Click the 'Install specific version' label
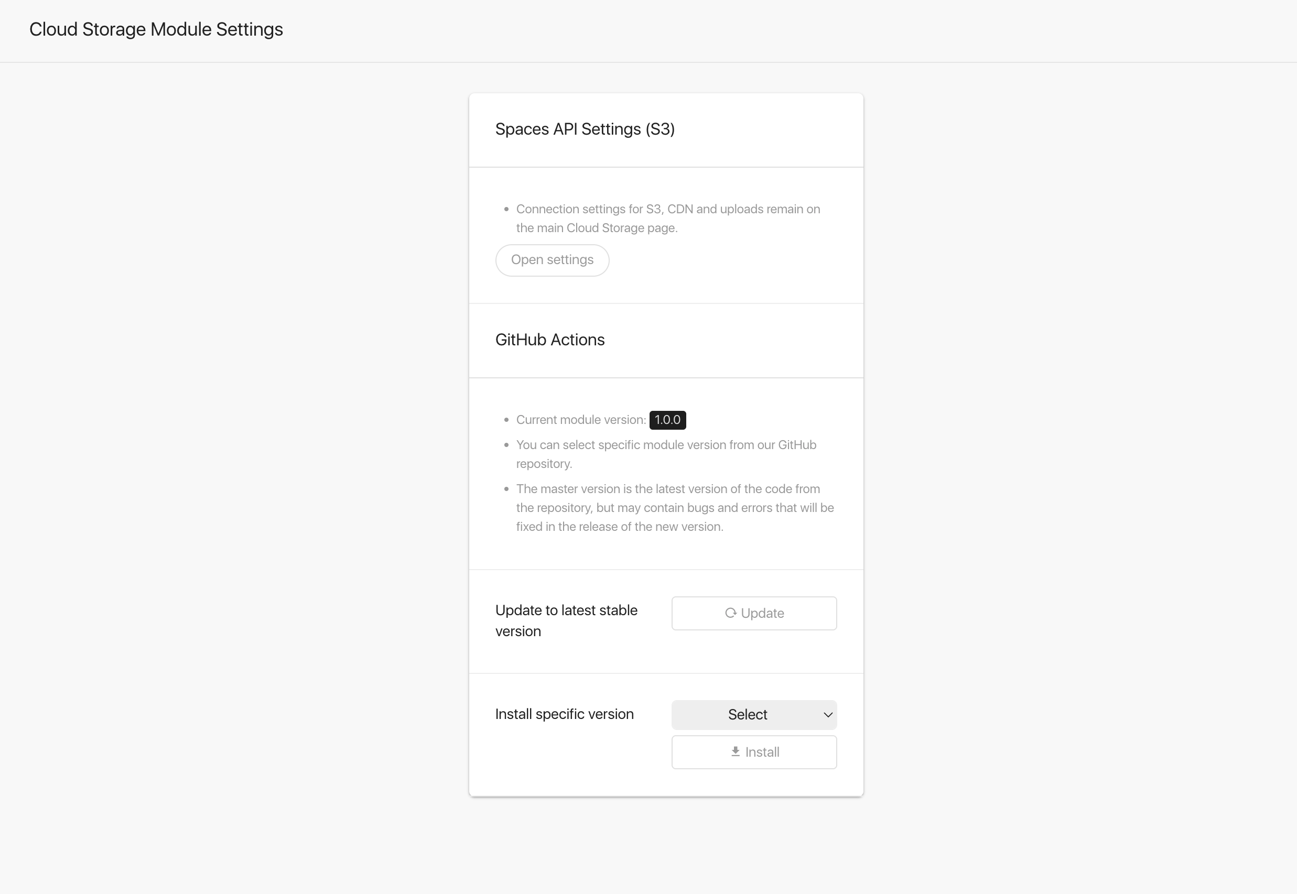 pos(564,714)
